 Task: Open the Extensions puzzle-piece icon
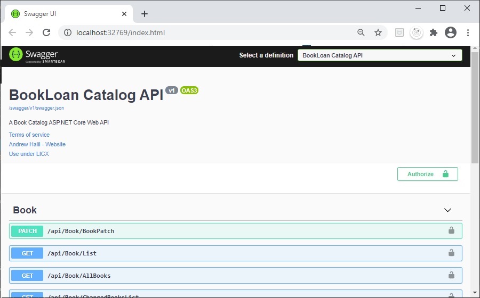(434, 32)
